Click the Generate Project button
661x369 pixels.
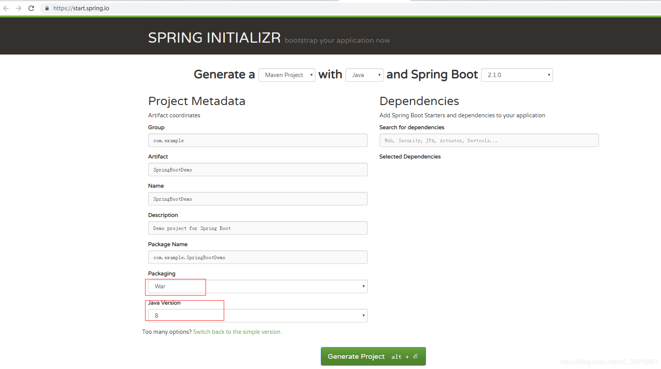373,356
